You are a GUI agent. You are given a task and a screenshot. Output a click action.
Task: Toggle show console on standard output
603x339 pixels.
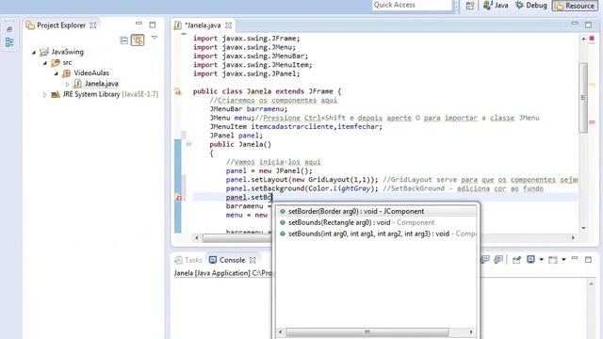pyautogui.click(x=485, y=260)
